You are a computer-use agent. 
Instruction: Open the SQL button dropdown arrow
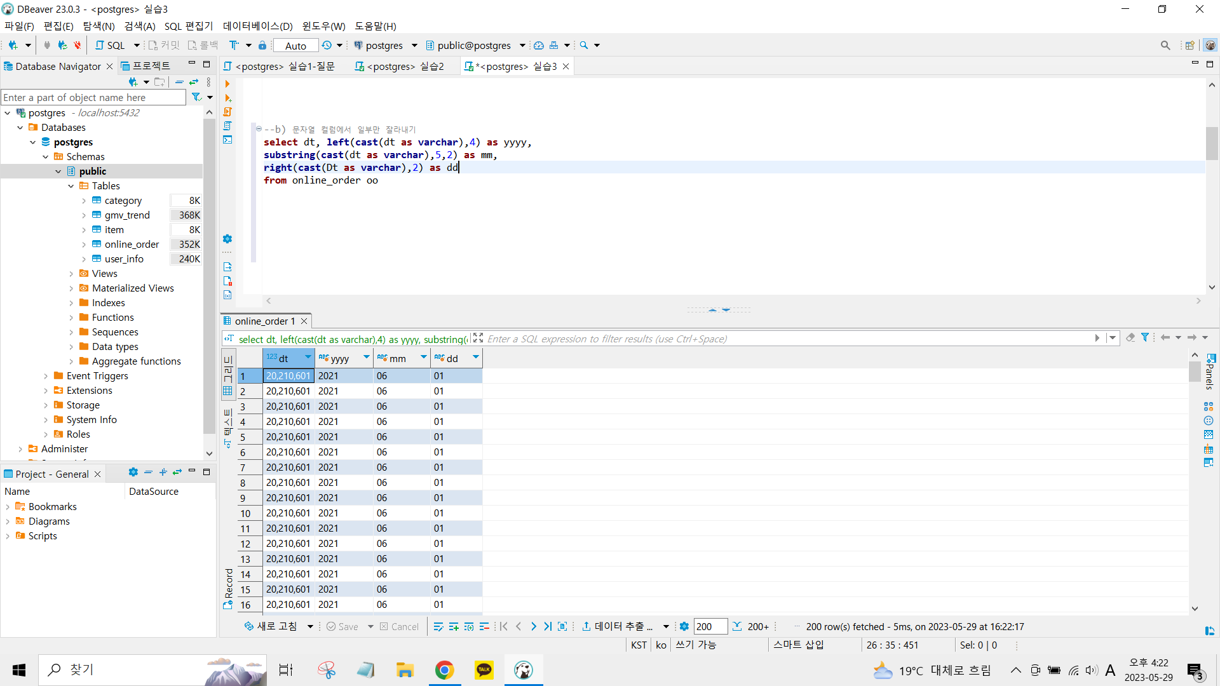pyautogui.click(x=137, y=45)
